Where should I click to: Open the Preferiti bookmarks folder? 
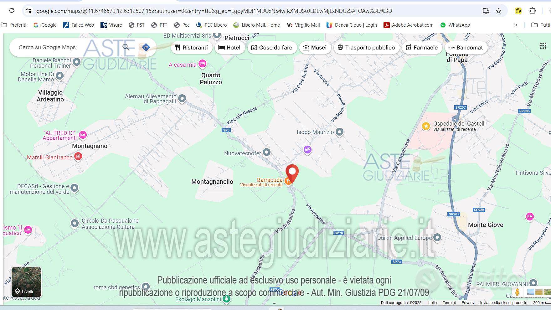click(14, 25)
